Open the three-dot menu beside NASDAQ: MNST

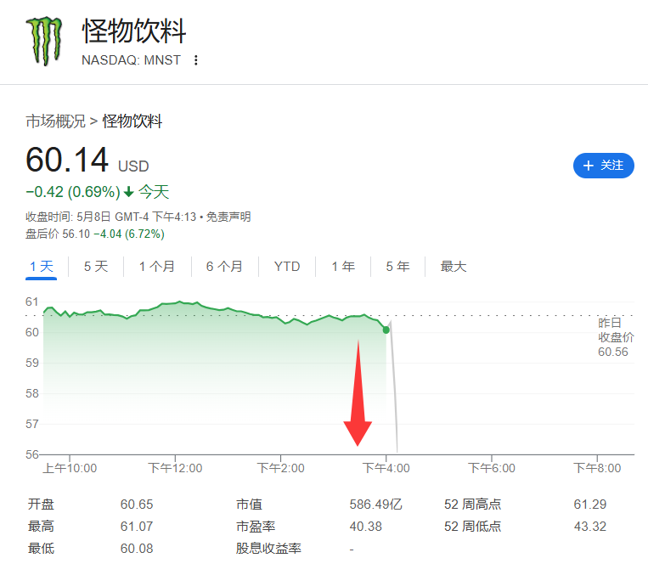point(196,60)
